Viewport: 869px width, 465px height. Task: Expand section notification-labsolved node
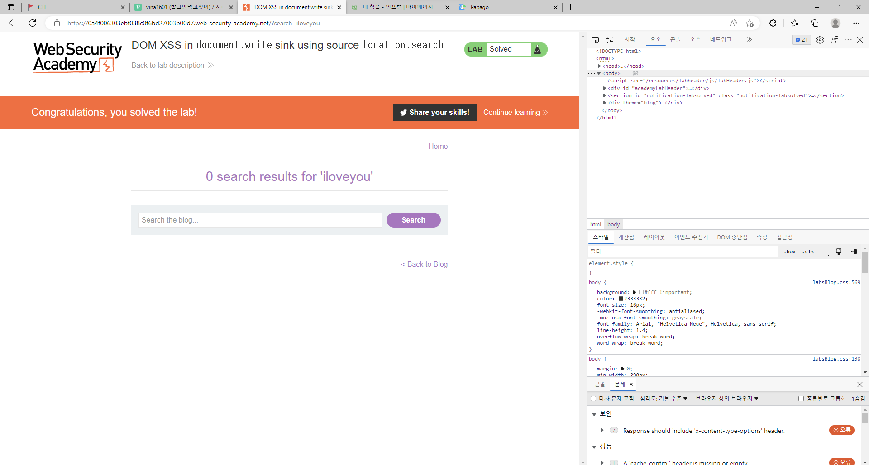pyautogui.click(x=605, y=95)
